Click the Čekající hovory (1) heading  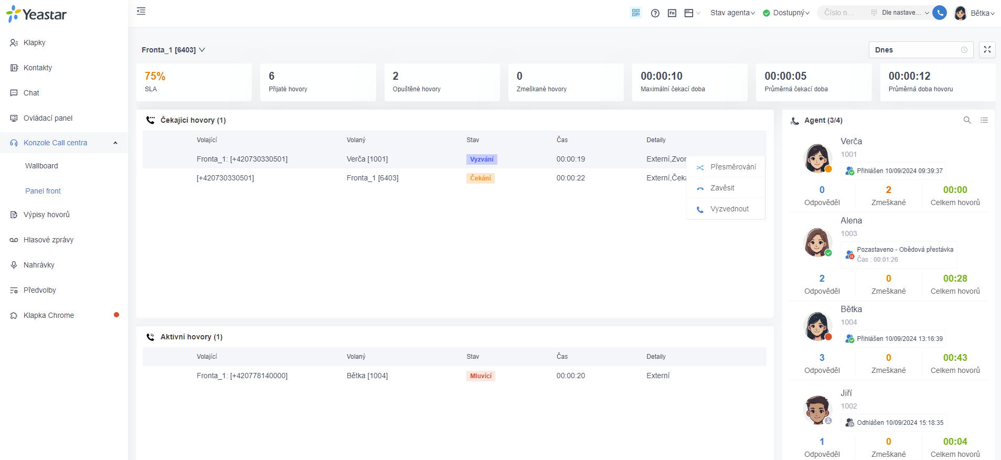(x=193, y=120)
